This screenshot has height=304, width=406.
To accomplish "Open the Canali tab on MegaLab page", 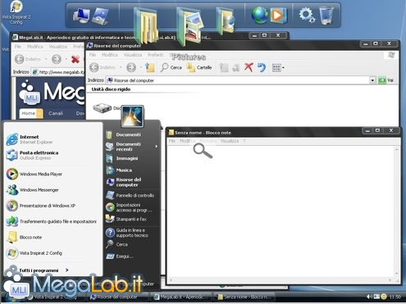I will [x=56, y=113].
